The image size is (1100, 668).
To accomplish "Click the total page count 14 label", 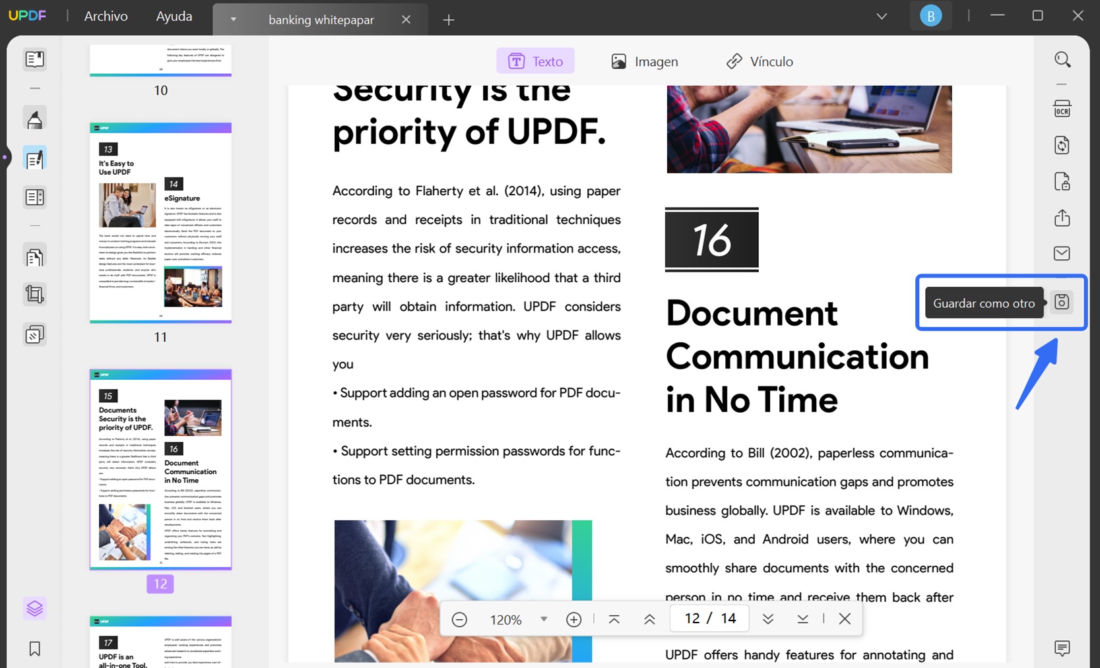I will pos(728,619).
